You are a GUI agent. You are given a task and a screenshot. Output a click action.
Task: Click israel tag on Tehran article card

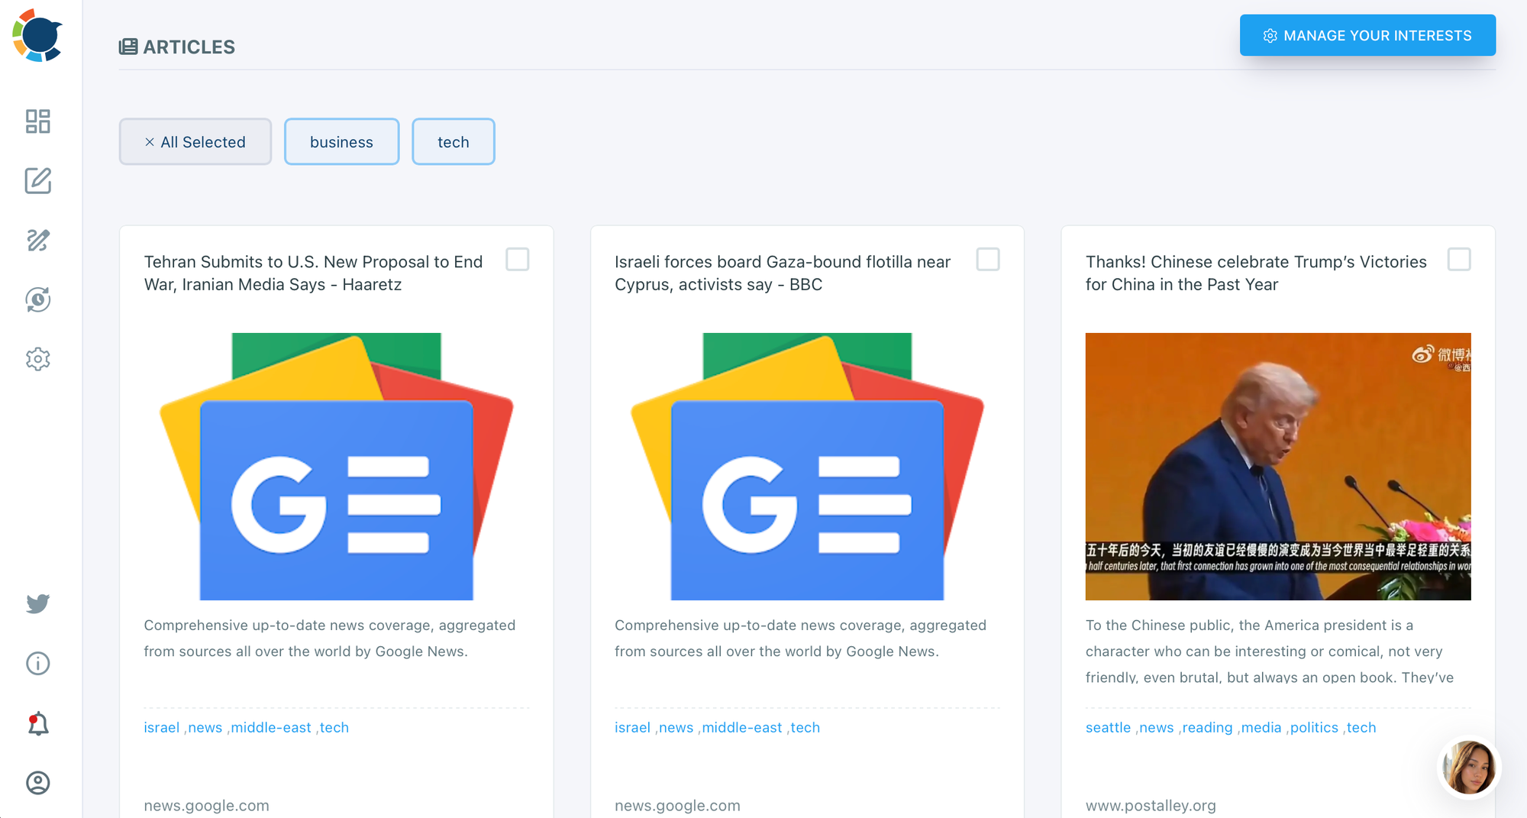[162, 727]
